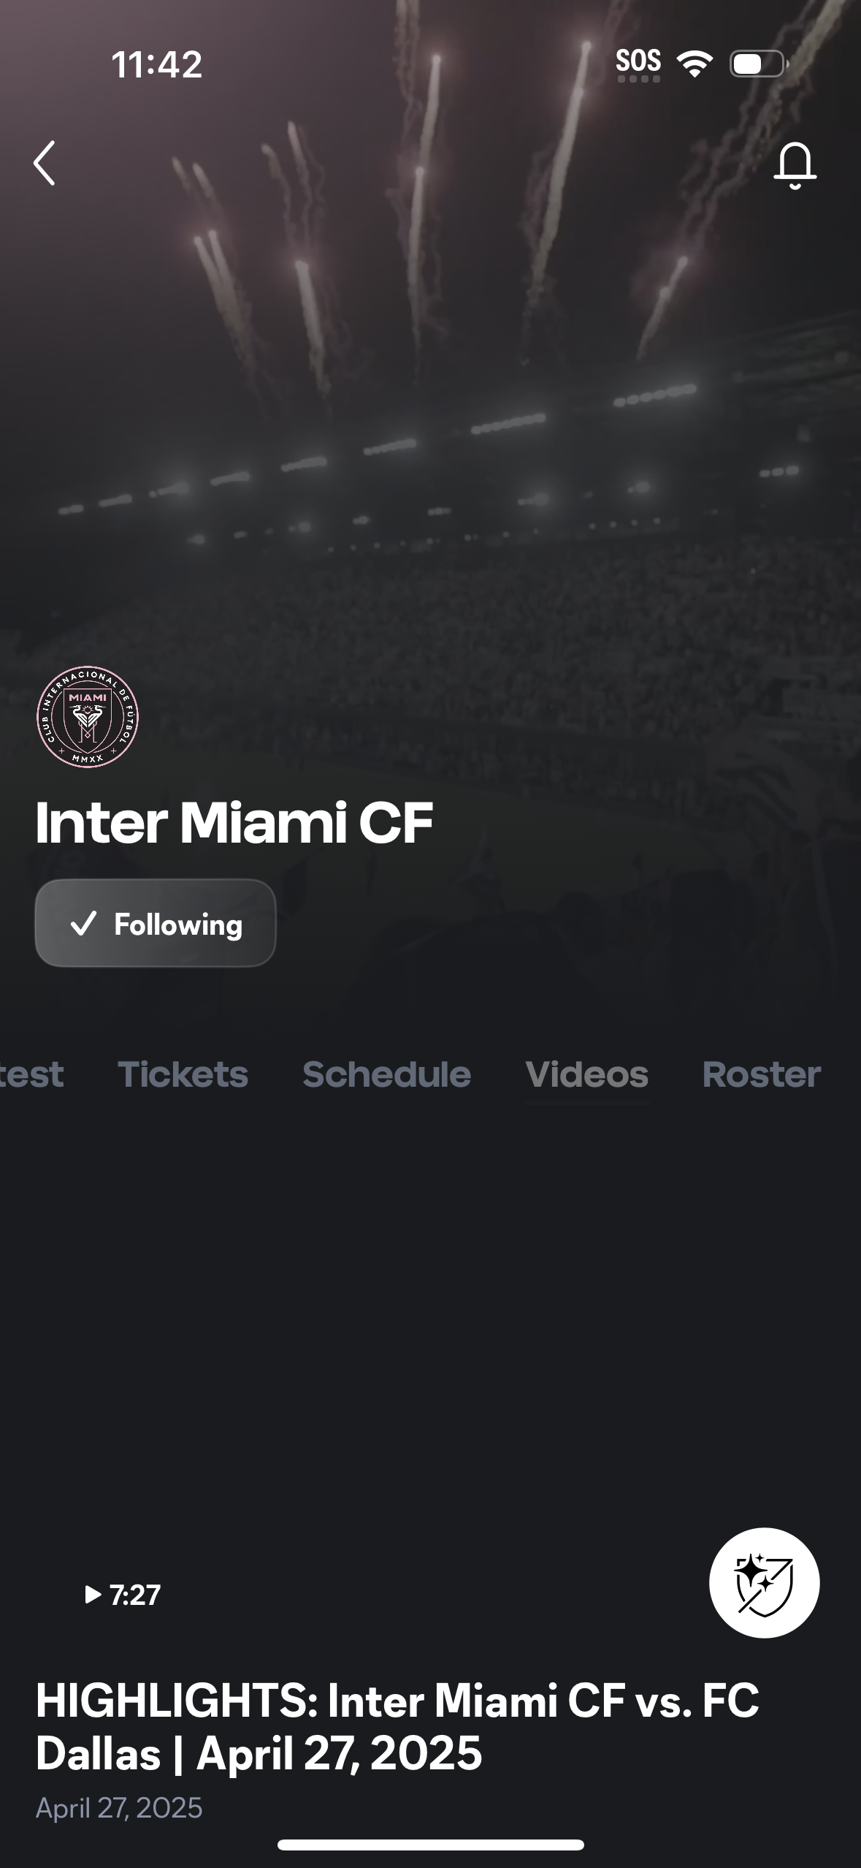The width and height of the screenshot is (861, 1868).
Task: Open the Schedule tab
Action: [x=386, y=1074]
